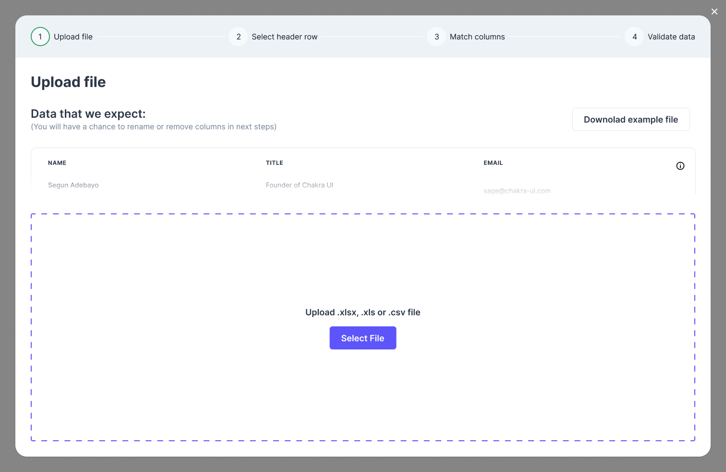This screenshot has width=726, height=472.
Task: Go to step 4 Validate data
Action: coord(660,37)
